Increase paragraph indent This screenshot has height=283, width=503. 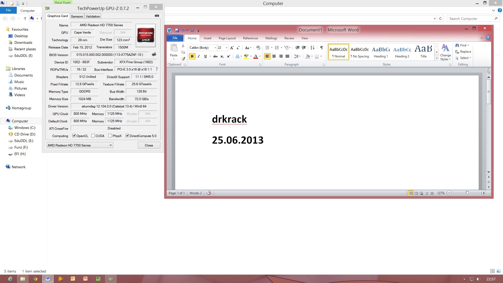tap(304, 48)
